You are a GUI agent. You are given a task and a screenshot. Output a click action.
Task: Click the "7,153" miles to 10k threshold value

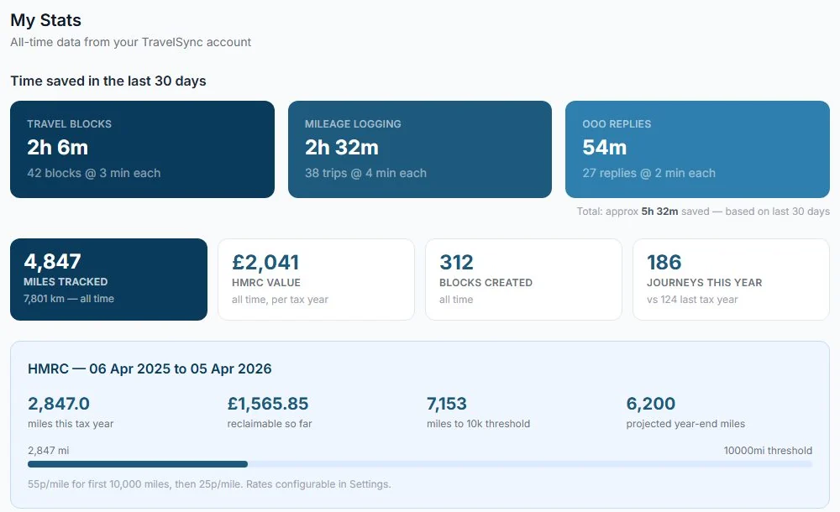click(447, 403)
